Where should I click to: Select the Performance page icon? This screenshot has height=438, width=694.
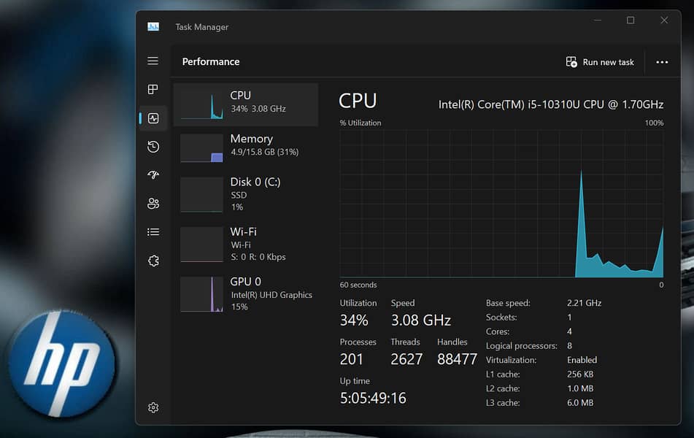(153, 118)
